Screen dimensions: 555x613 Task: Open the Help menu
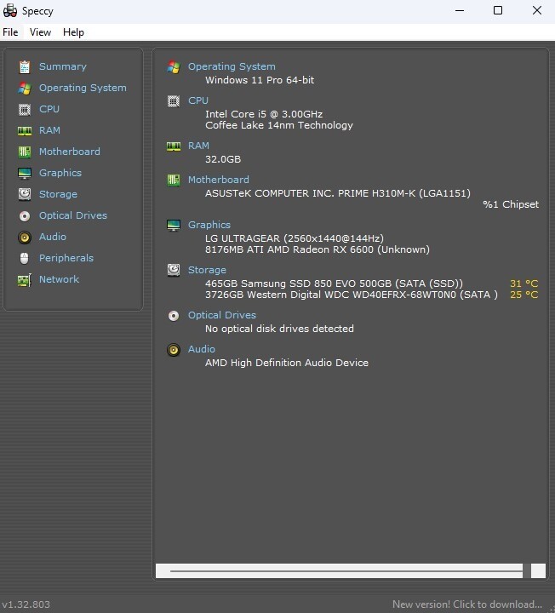73,32
